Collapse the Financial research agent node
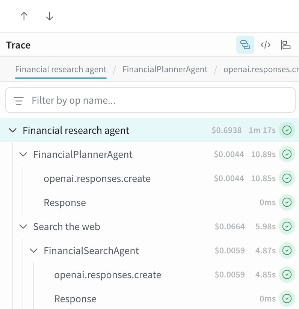Screen dimensions: 299x309 point(13,130)
